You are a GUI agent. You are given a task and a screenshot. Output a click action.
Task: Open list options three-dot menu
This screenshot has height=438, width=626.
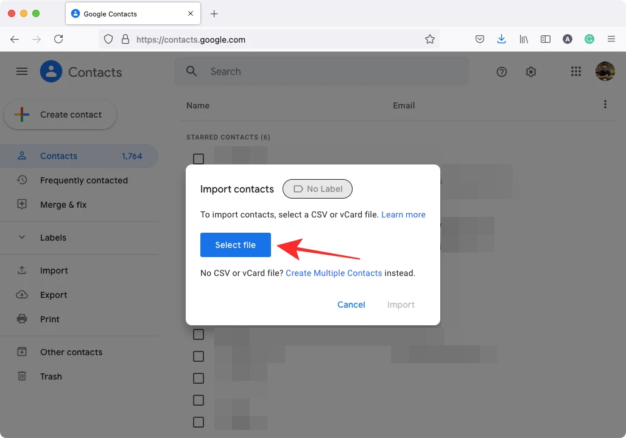605,105
